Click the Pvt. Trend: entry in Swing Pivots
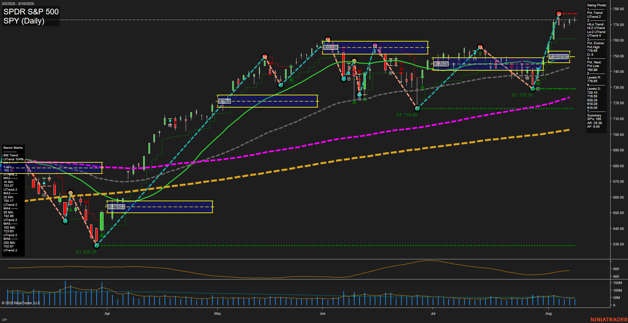The image size is (628, 323). point(595,13)
